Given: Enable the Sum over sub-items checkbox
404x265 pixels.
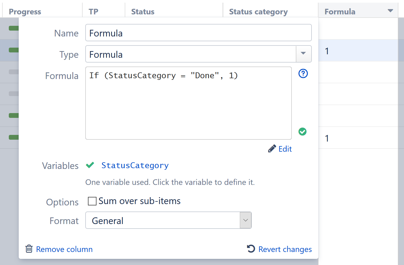Looking at the screenshot, I should point(92,201).
